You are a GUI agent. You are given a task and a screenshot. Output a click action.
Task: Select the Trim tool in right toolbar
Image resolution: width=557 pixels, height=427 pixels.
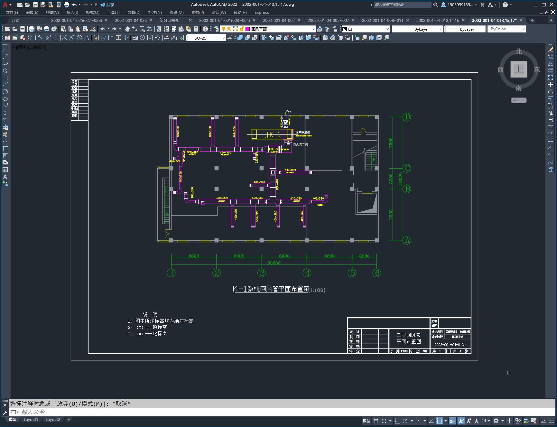[551, 113]
